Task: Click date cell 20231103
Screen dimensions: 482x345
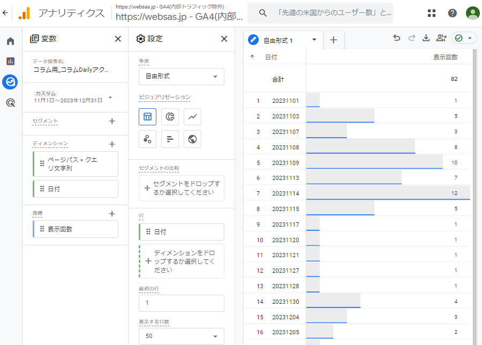Action: click(285, 116)
